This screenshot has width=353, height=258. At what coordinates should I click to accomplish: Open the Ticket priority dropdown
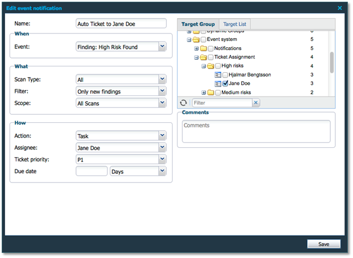162,160
